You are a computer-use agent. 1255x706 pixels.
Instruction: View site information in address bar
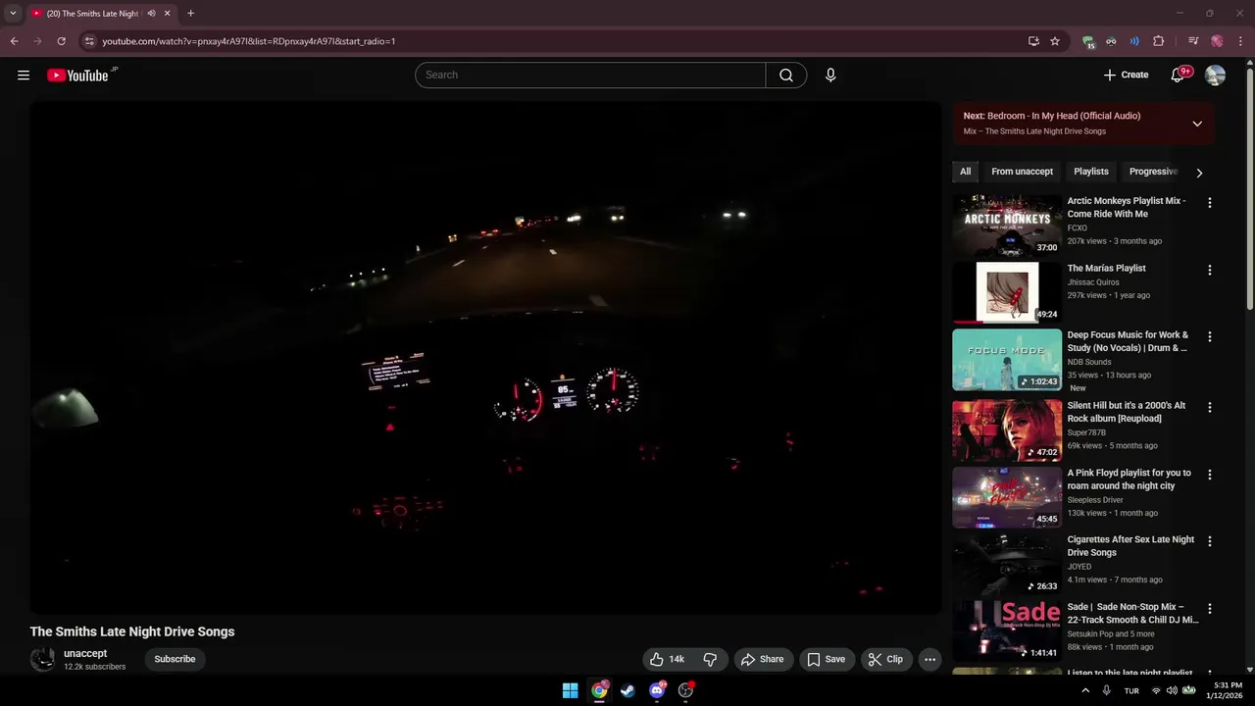(89, 41)
